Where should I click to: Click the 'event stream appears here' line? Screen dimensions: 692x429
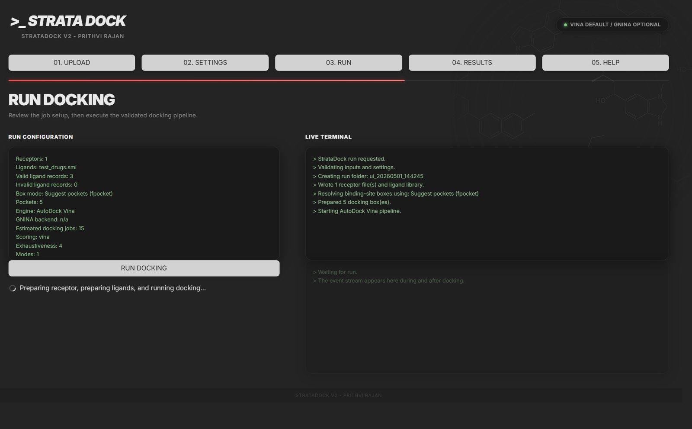click(388, 281)
